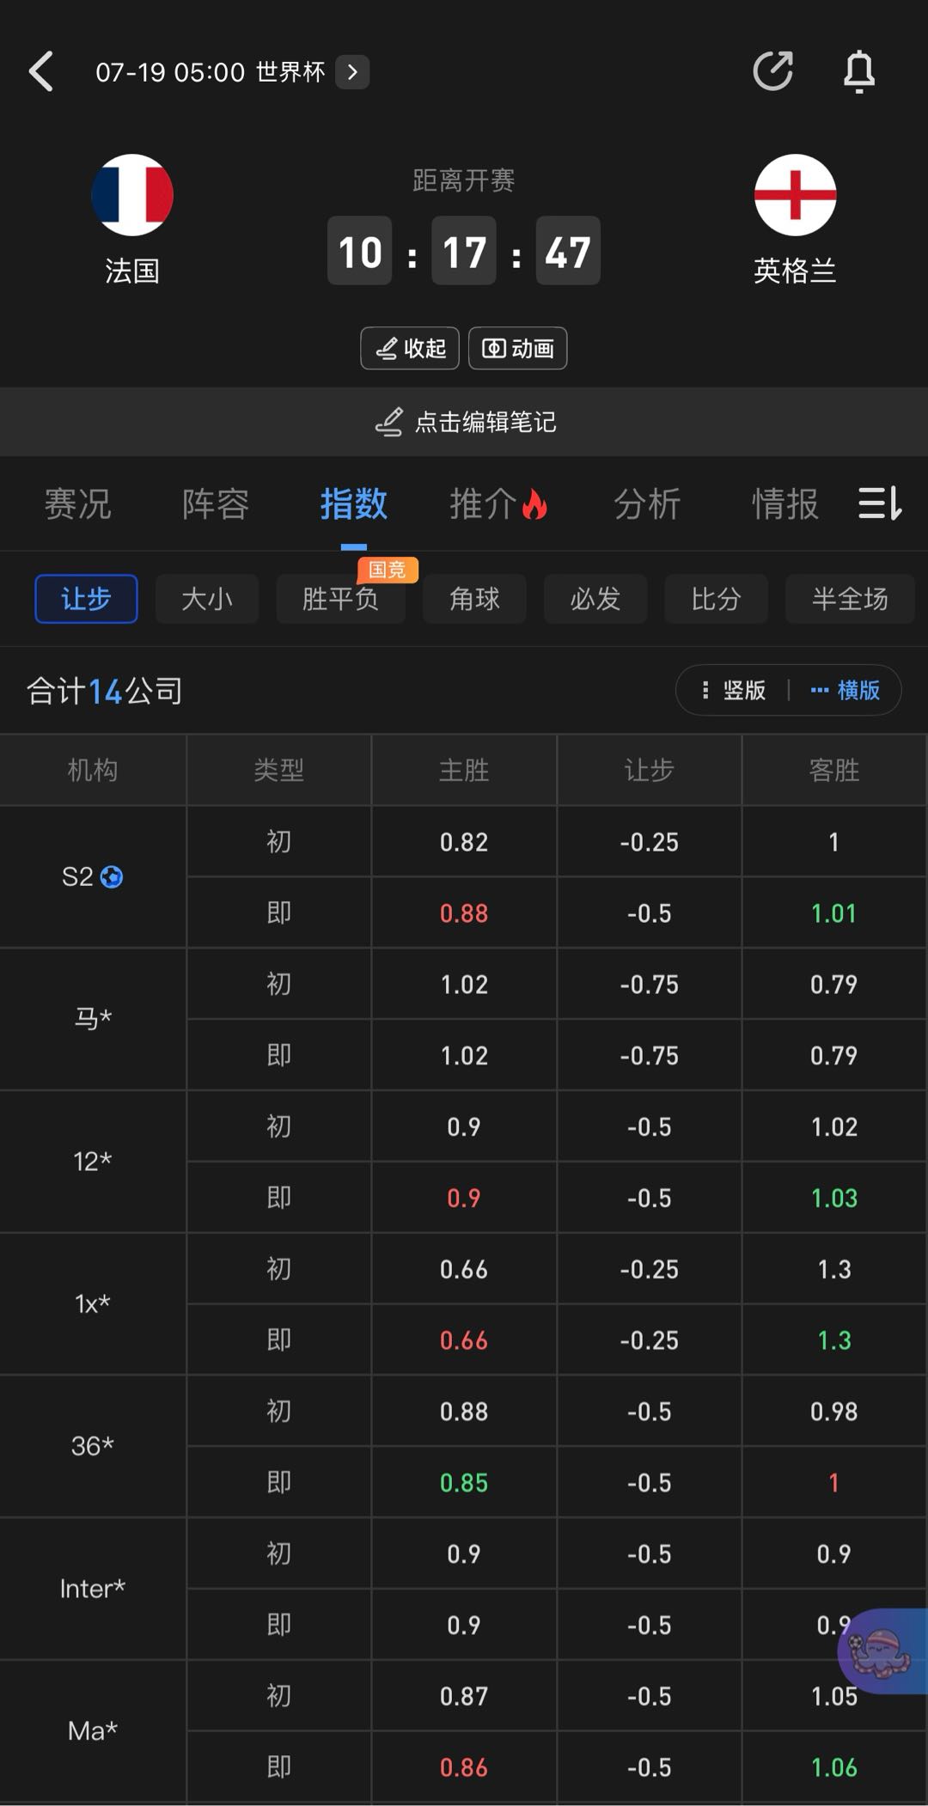Tap 12* current away odds 1.03
Screen dimensions: 928x1806
tap(834, 1198)
